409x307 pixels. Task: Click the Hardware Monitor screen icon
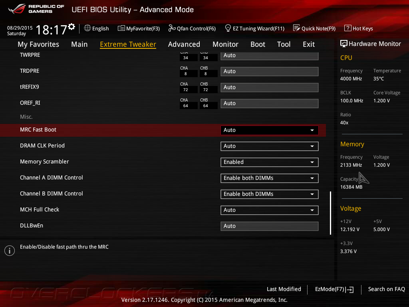coord(344,44)
